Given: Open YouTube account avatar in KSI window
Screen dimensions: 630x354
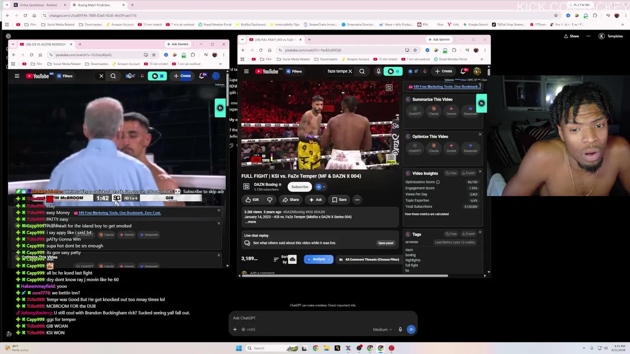Looking at the screenshot, I should tap(477, 71).
